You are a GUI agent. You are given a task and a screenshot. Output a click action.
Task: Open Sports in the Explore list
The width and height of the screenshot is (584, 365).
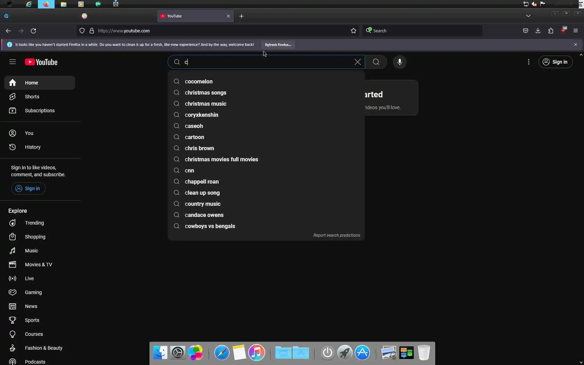click(x=40, y=320)
